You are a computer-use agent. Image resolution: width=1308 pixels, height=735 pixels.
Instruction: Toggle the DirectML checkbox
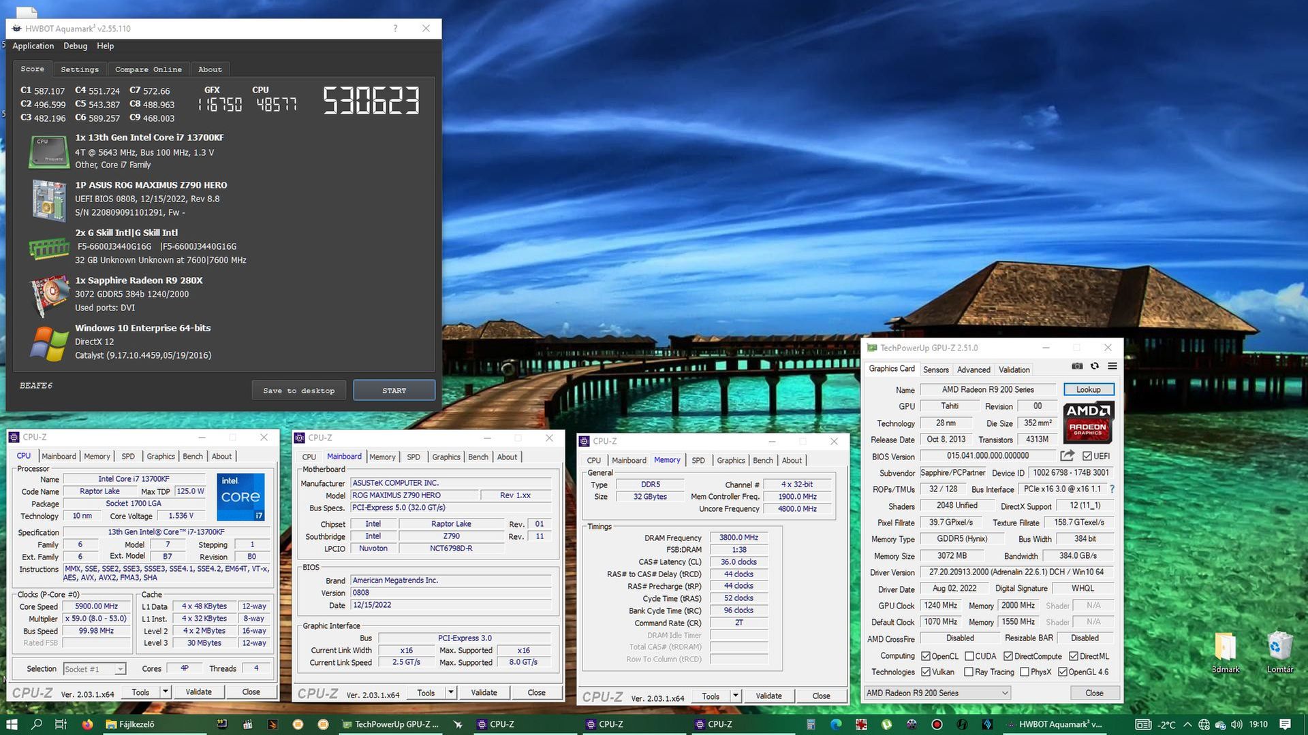click(1074, 656)
